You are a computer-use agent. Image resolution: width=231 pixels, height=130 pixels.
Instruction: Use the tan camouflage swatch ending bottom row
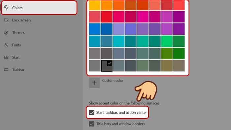click(179, 66)
